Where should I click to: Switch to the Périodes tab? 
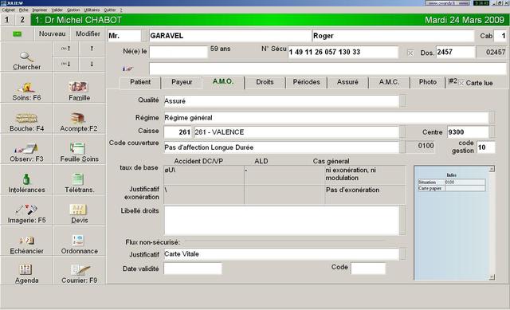(x=306, y=82)
